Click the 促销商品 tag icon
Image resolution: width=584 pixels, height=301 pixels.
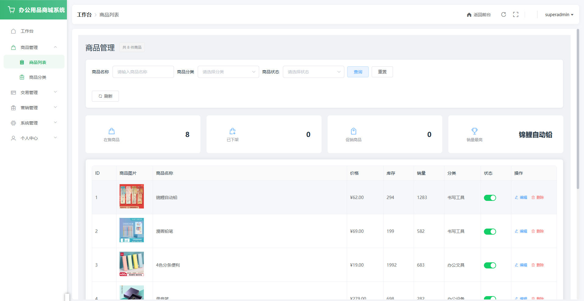(x=353, y=131)
